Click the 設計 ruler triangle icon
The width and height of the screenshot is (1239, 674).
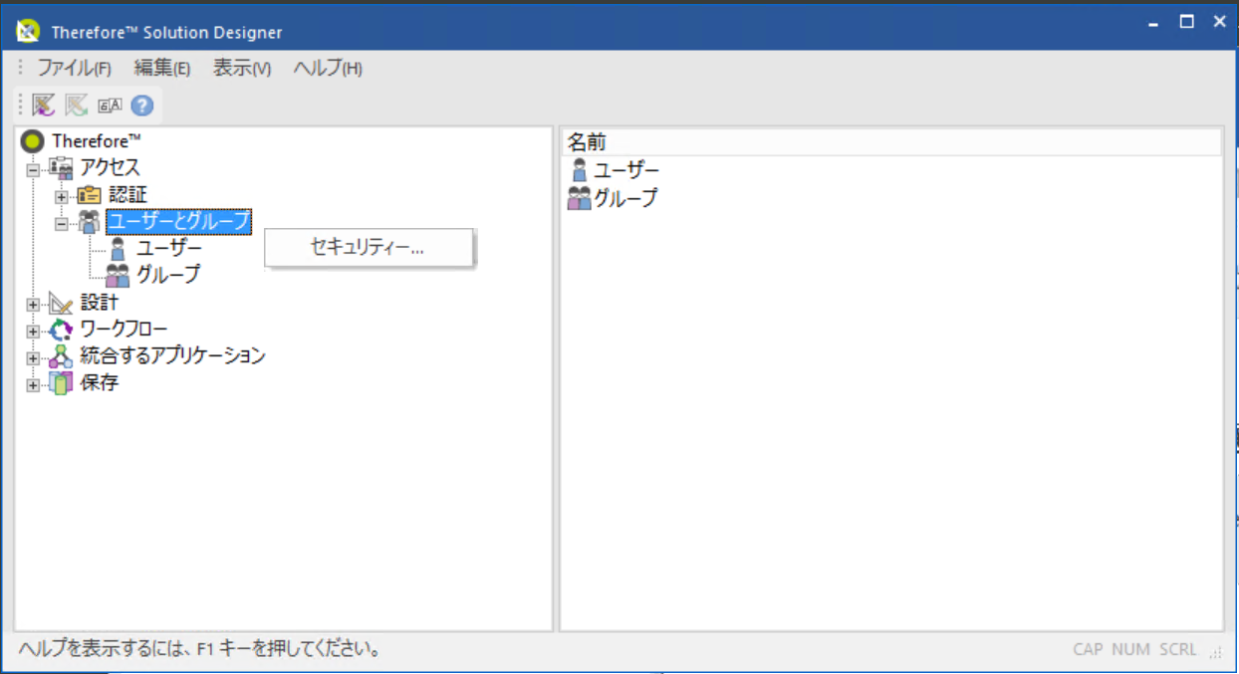click(62, 303)
